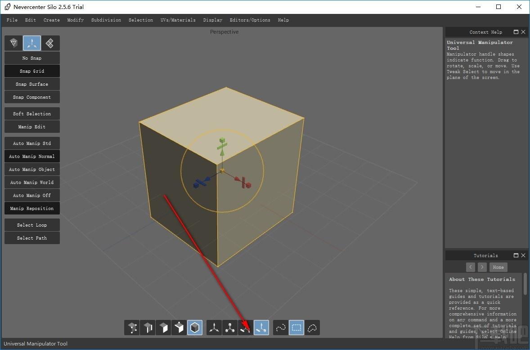Open the Help menu
This screenshot has height=350, width=530.
click(283, 20)
